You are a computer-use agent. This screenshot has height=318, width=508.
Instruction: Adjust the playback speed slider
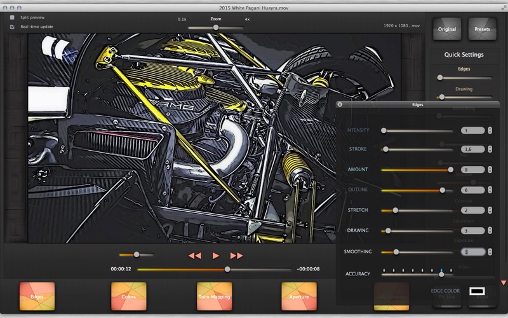137,254
